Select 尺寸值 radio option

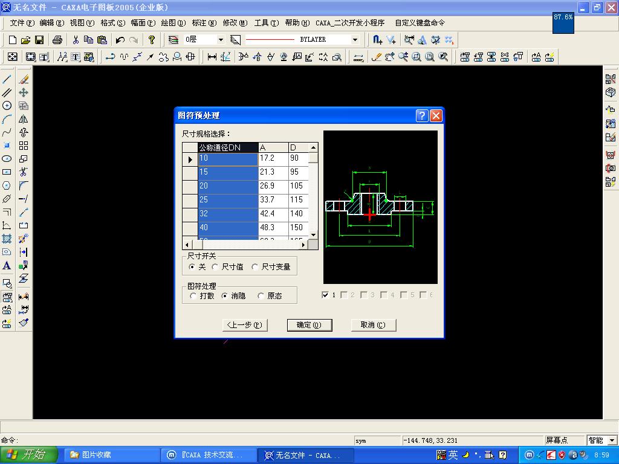point(215,267)
